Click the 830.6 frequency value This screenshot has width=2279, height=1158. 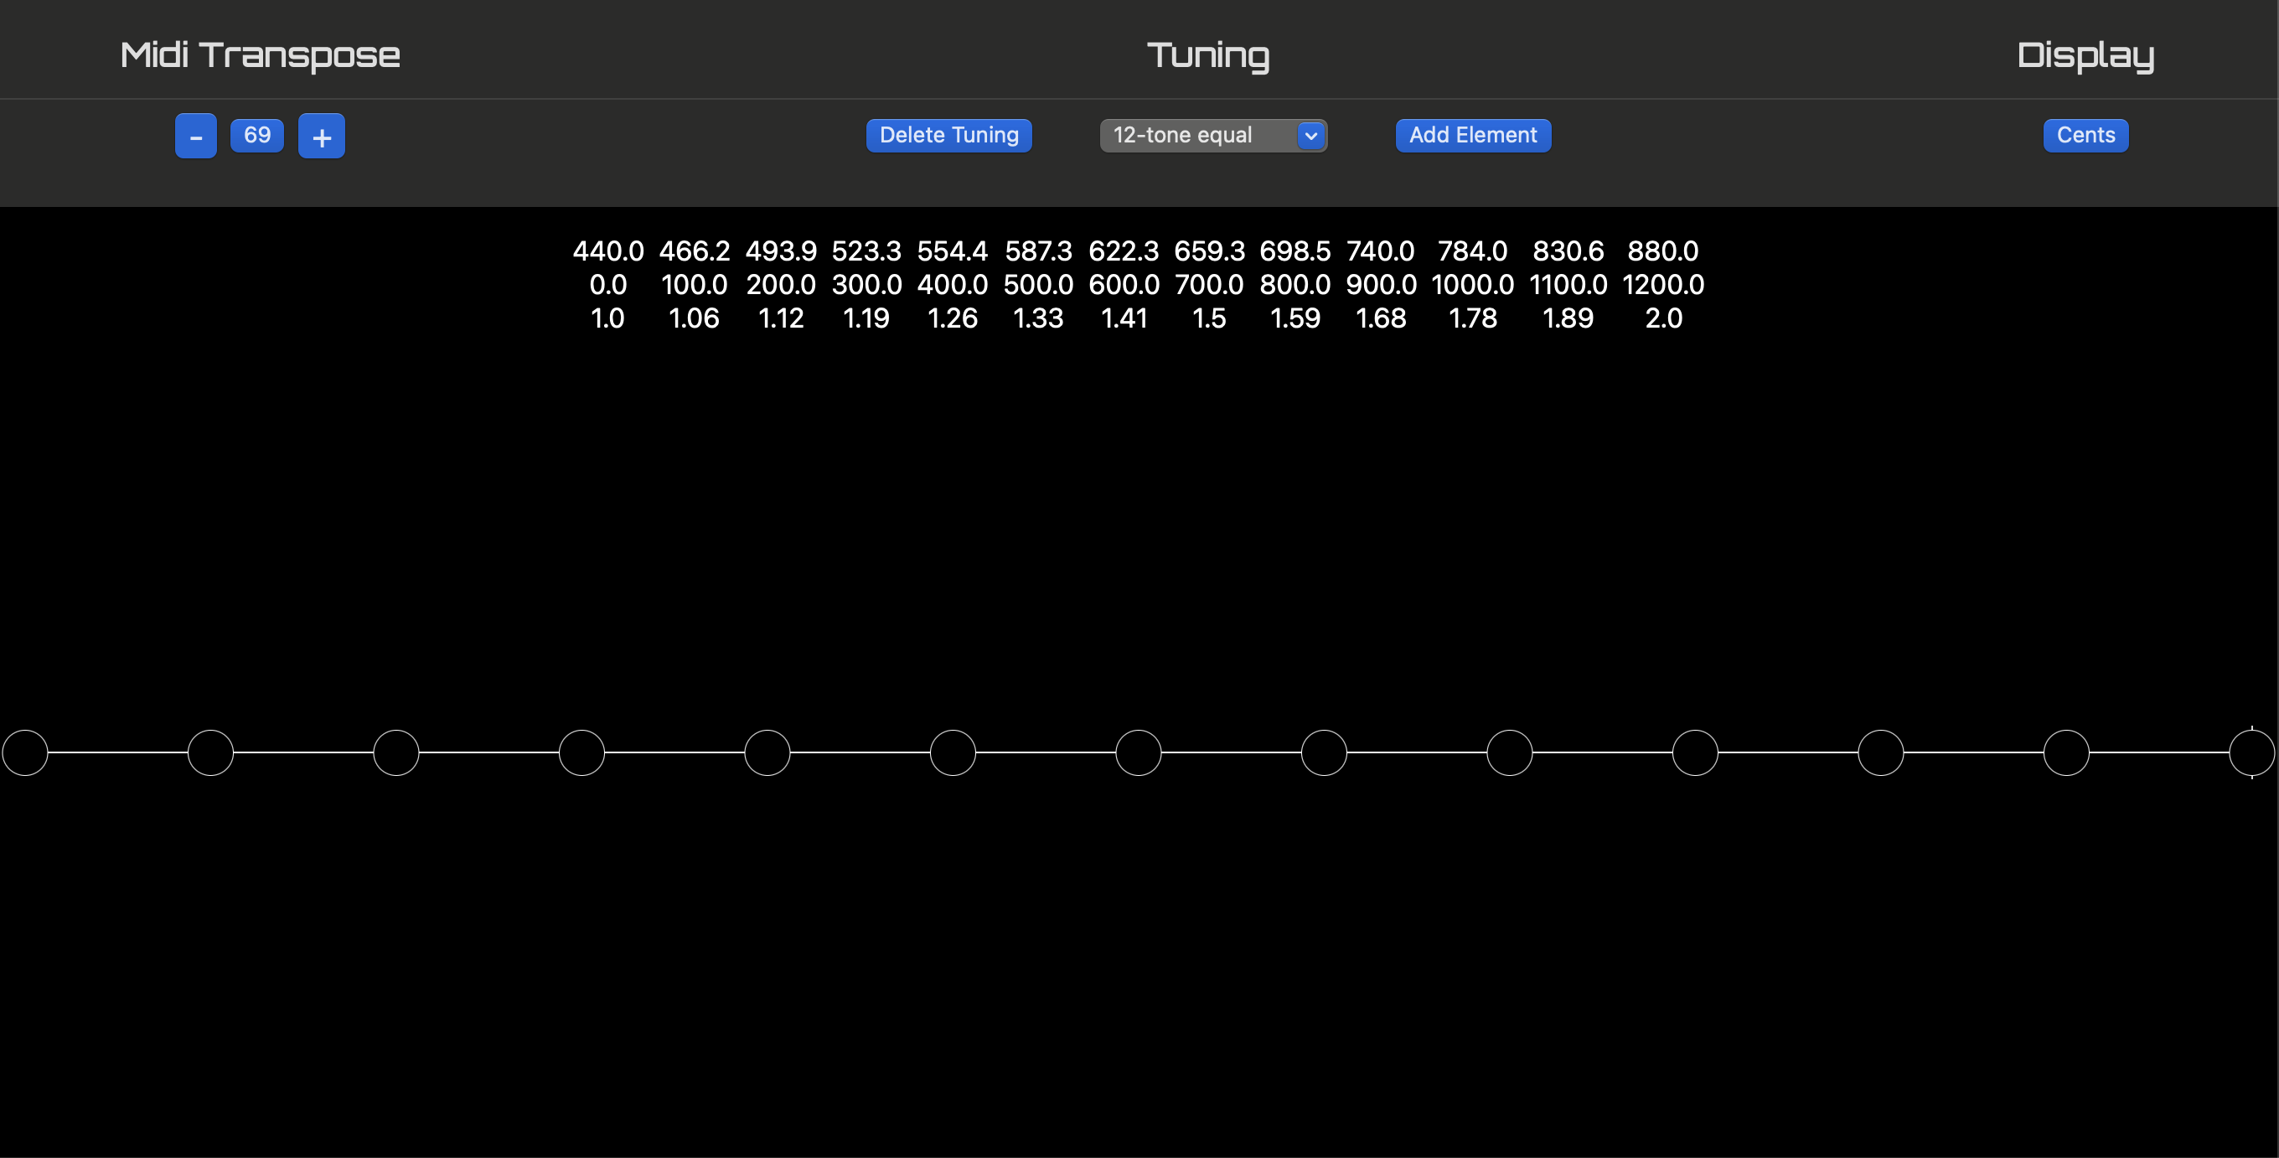[1568, 251]
